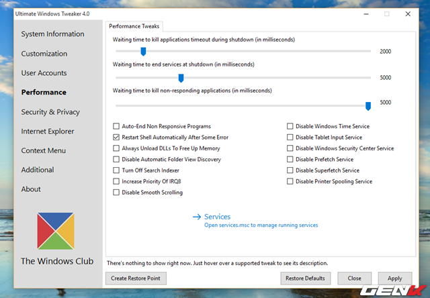Click the Close button at bottom
430x298 pixels.
354,279
